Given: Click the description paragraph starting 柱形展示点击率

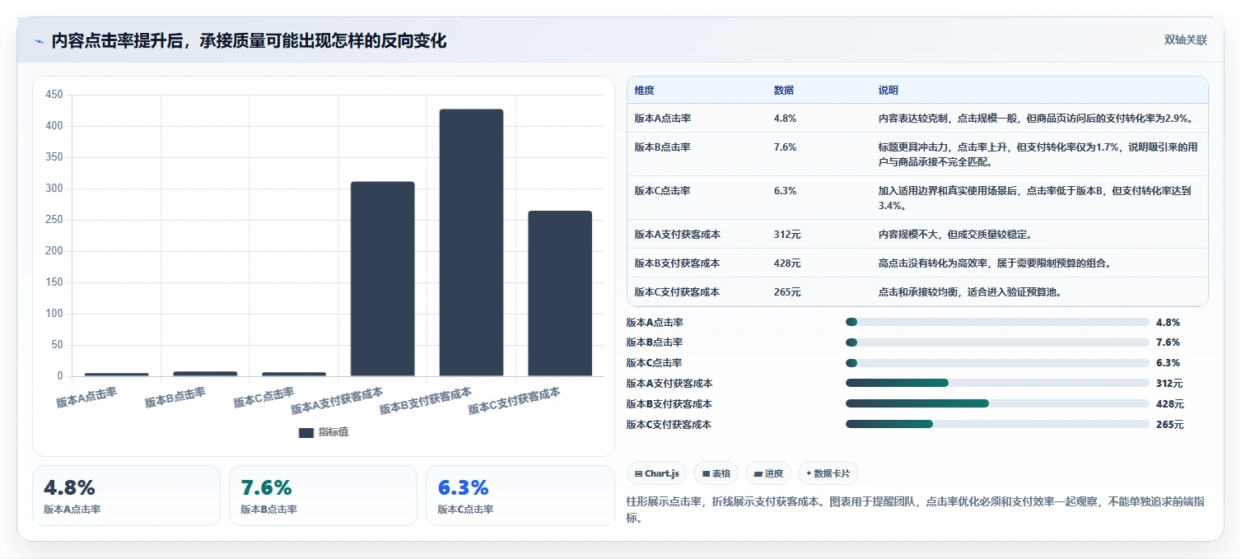Looking at the screenshot, I should click(915, 509).
